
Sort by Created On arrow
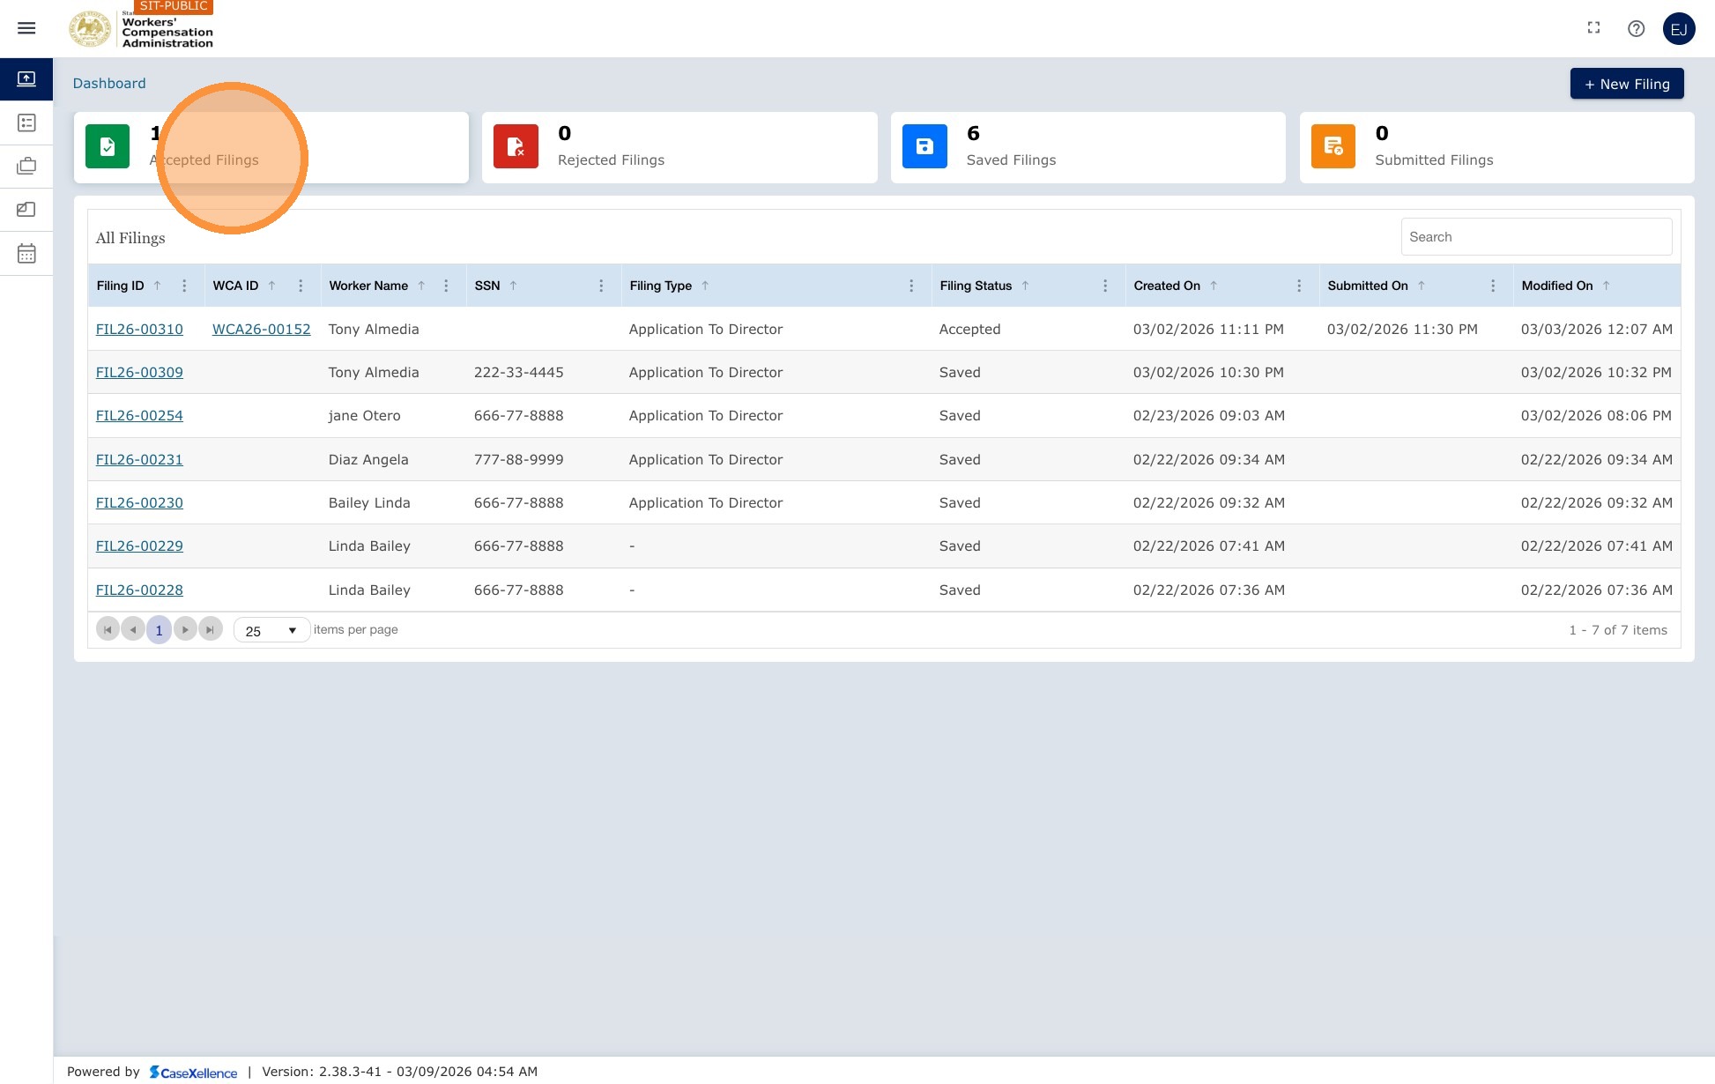pyautogui.click(x=1214, y=286)
